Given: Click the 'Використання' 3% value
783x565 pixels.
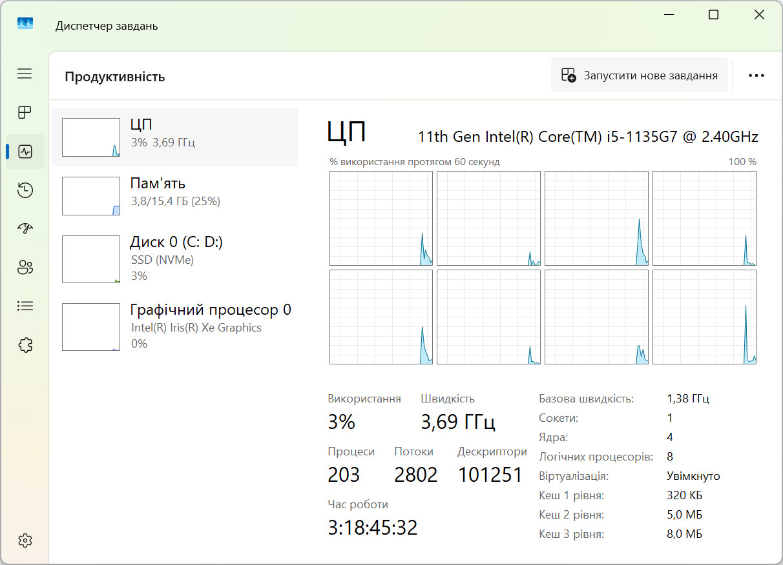Looking at the screenshot, I should pyautogui.click(x=342, y=422).
